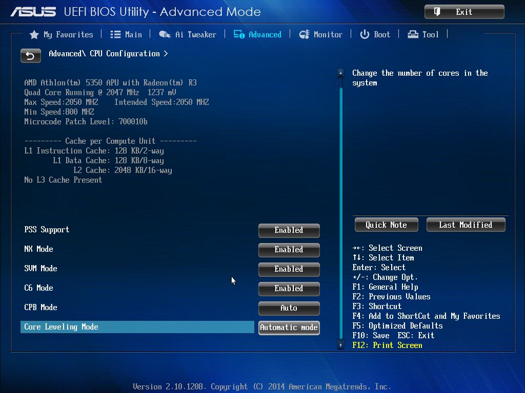Click the No L3 Cache Present line
The height and width of the screenshot is (393, 525).
pyautogui.click(x=63, y=180)
